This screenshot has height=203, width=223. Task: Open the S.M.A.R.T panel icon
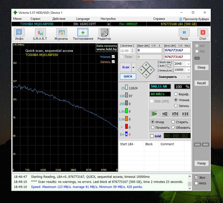(40, 33)
